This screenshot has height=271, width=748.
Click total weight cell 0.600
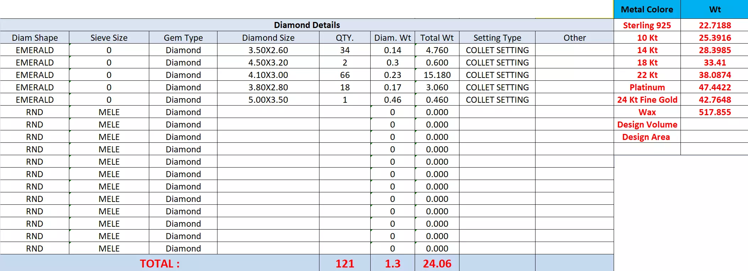point(437,62)
